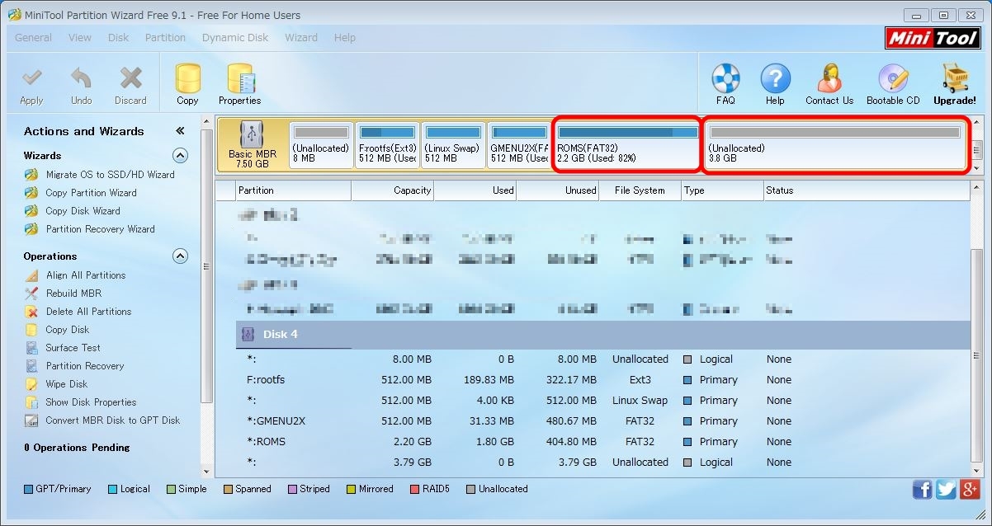Click the Rebuild MBR operation
This screenshot has height=526, width=992.
73,294
